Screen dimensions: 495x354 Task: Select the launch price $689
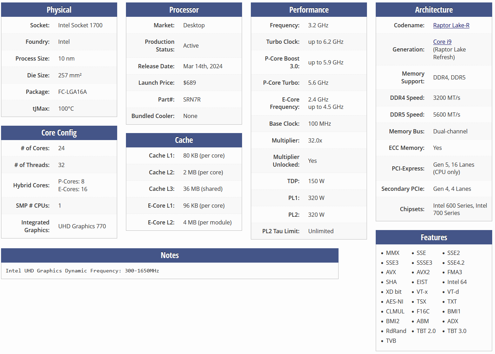click(x=189, y=83)
